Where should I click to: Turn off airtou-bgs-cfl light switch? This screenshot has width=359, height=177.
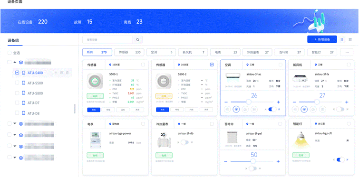tap(340, 159)
